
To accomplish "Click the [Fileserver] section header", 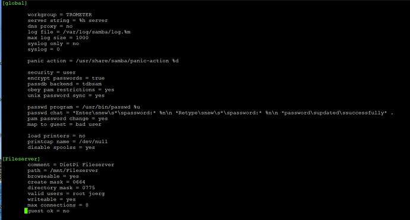I will coord(21,159).
